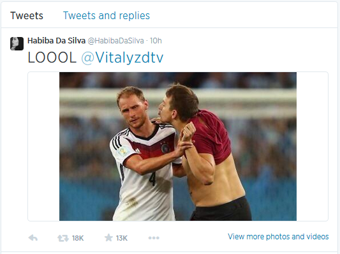
Task: Click the Habiba Da Silva display name
Action: coord(56,41)
